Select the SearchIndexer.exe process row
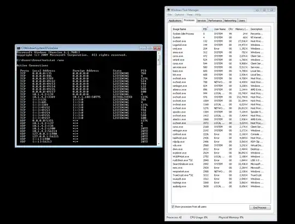 (218, 164)
